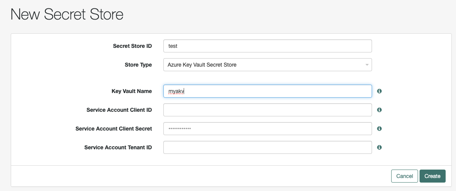Image resolution: width=456 pixels, height=191 pixels.
Task: Focus the Secret Store ID field
Action: (x=267, y=46)
